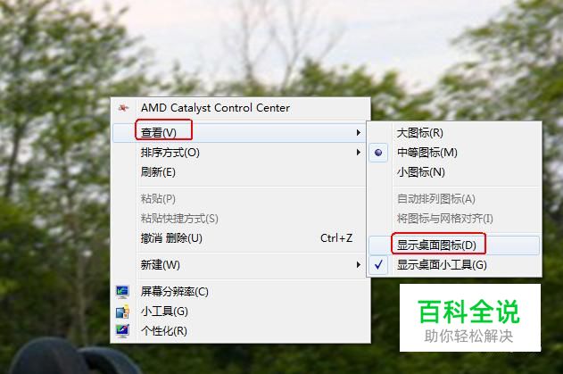Click the 查看(V) menu label

(x=158, y=133)
